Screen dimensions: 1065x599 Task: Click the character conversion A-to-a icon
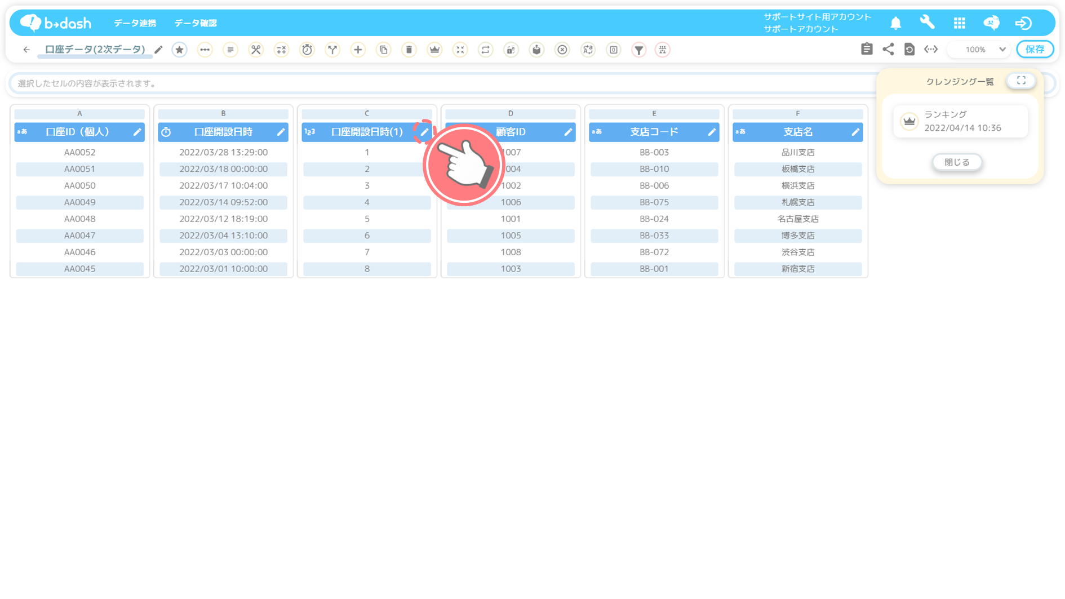[588, 50]
